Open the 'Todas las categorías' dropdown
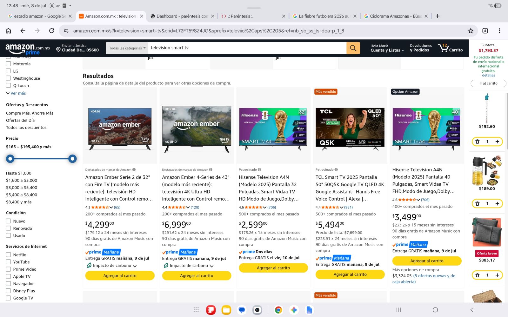Image resolution: width=508 pixels, height=317 pixels. (127, 48)
